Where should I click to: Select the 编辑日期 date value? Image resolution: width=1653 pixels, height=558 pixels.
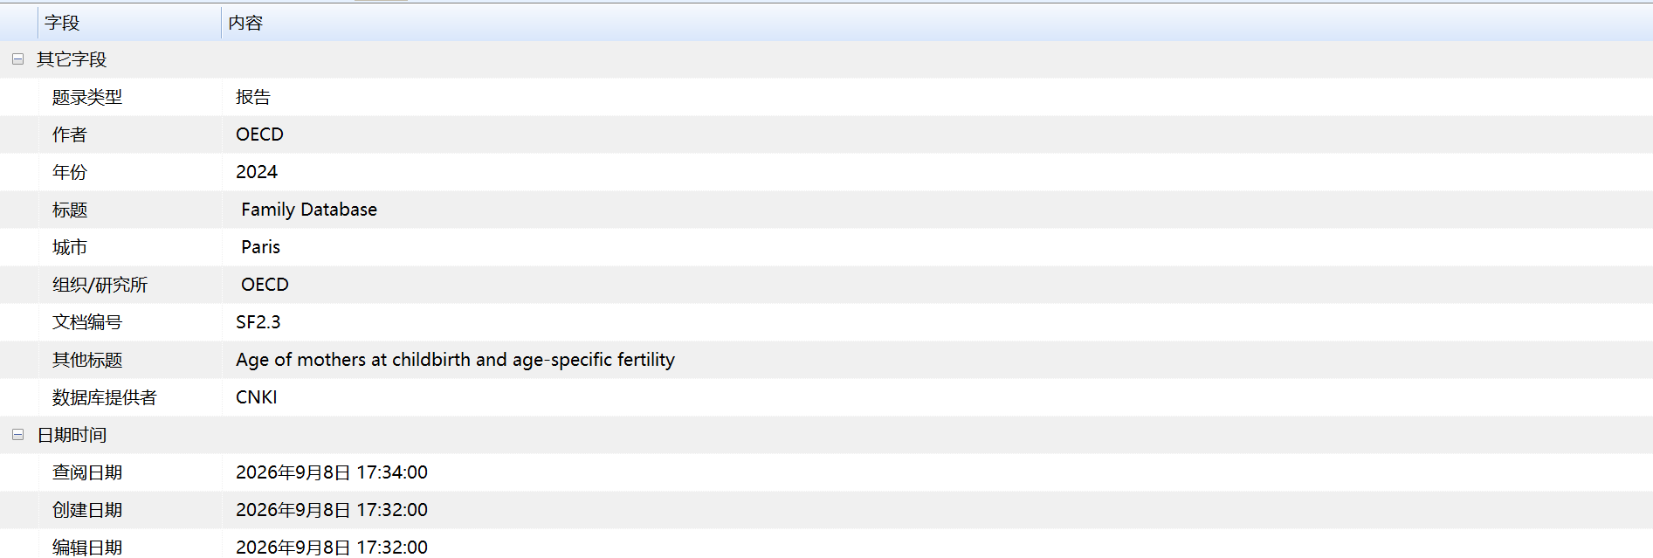click(332, 548)
